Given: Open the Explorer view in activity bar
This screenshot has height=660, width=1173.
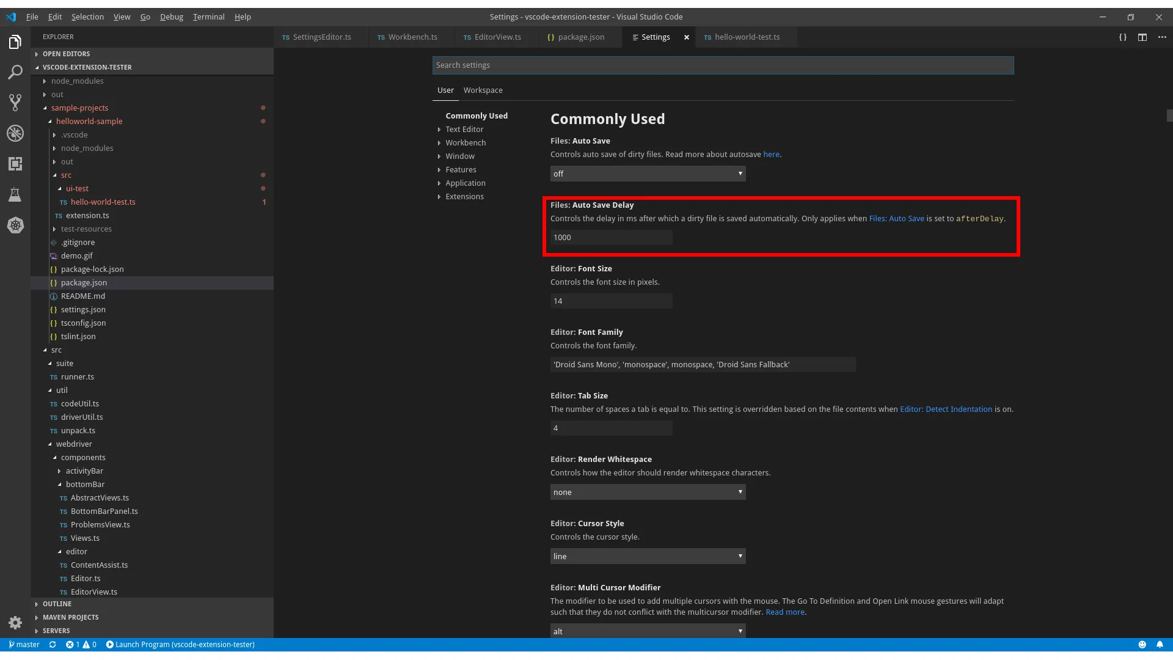Looking at the screenshot, I should pyautogui.click(x=15, y=42).
